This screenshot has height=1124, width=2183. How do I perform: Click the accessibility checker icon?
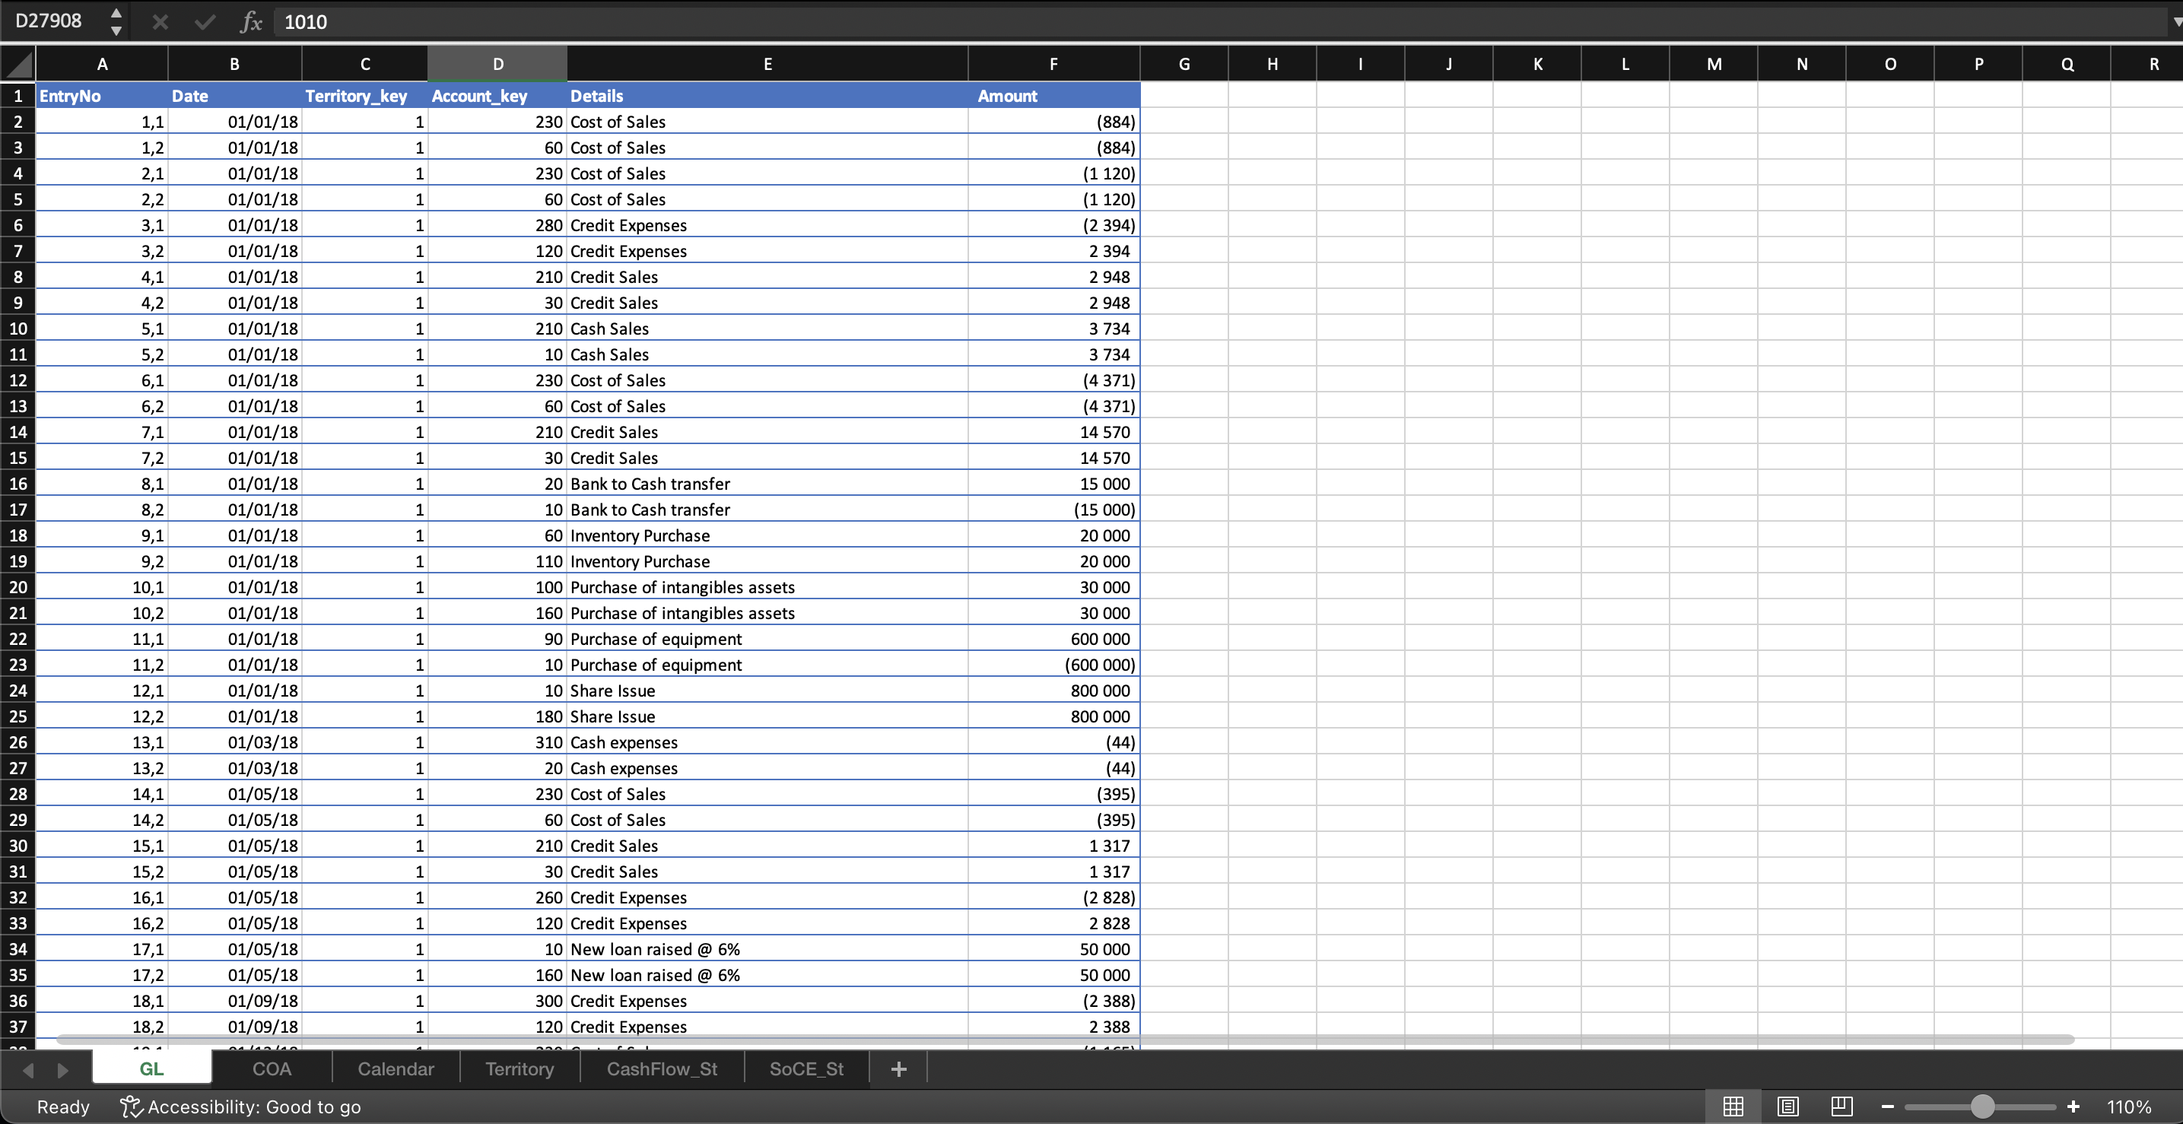[x=131, y=1107]
